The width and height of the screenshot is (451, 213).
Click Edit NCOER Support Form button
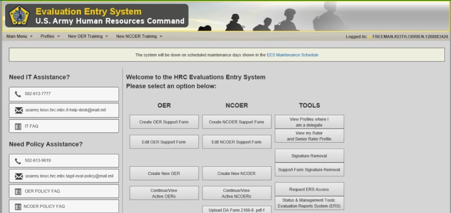click(237, 142)
